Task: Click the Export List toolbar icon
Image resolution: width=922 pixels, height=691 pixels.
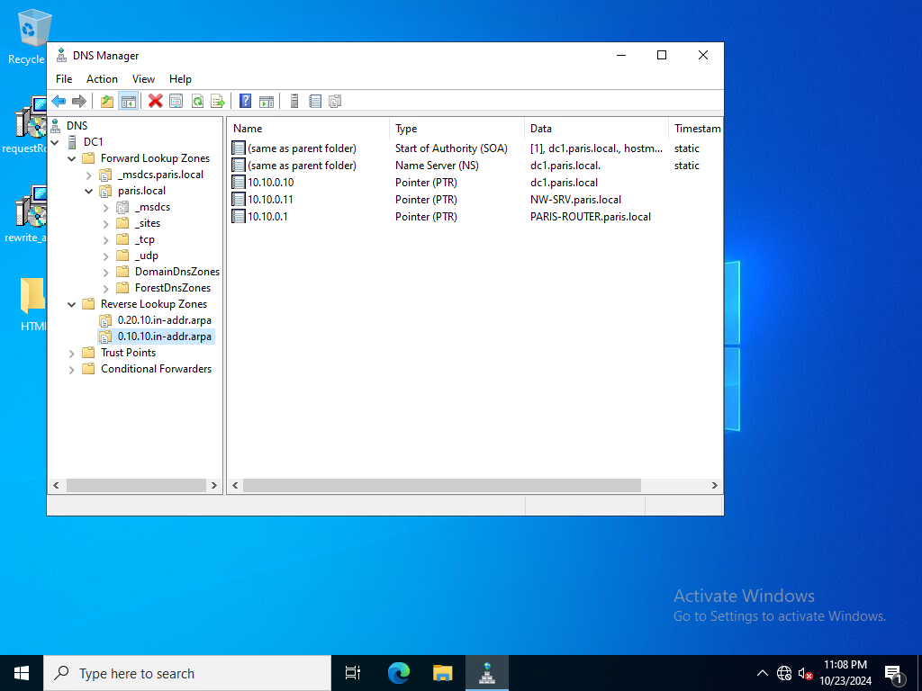Action: (218, 101)
